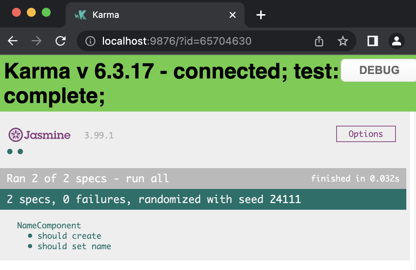The height and width of the screenshot is (270, 416).
Task: Click the Jasmine logo
Action: pos(39,135)
